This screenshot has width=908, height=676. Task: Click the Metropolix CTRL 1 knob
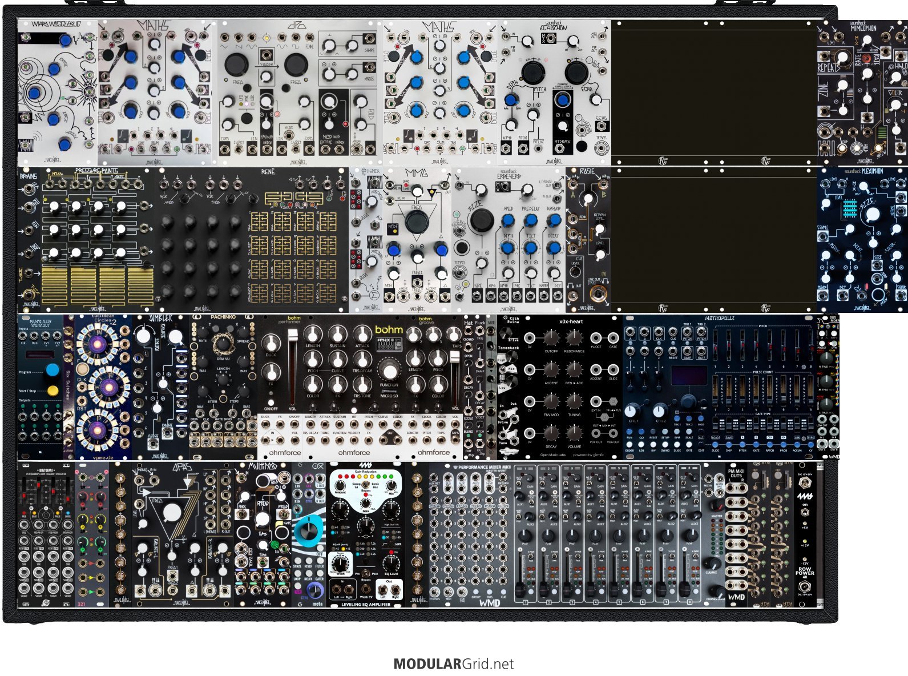coord(631,411)
